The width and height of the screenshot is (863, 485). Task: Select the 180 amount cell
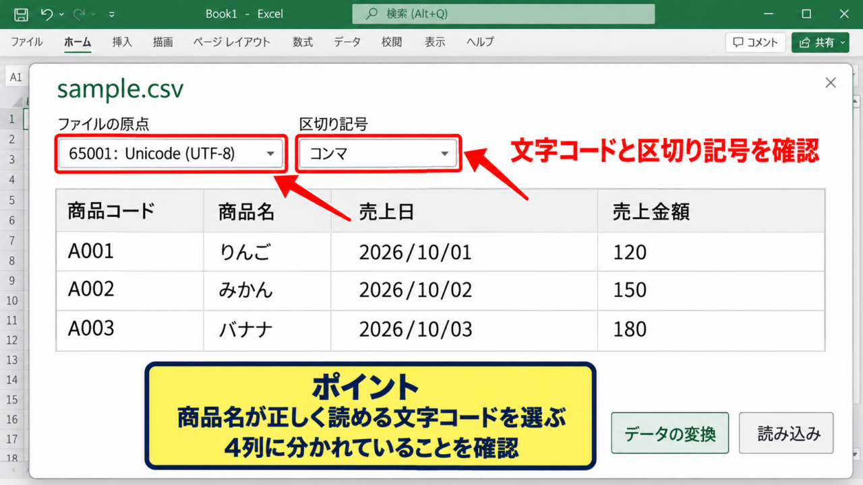711,330
